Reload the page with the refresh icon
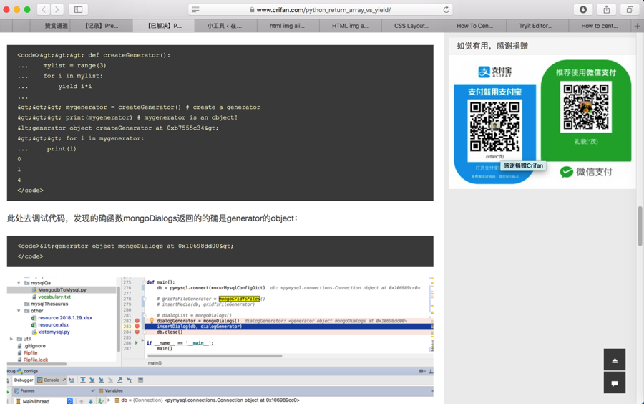 (446, 9)
